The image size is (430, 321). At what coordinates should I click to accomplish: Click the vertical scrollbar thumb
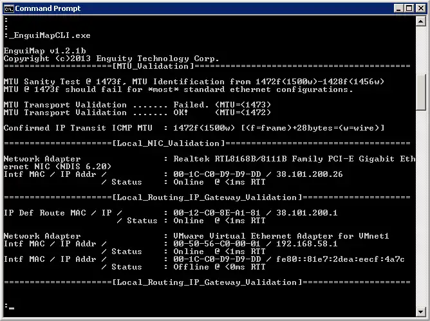(421, 95)
